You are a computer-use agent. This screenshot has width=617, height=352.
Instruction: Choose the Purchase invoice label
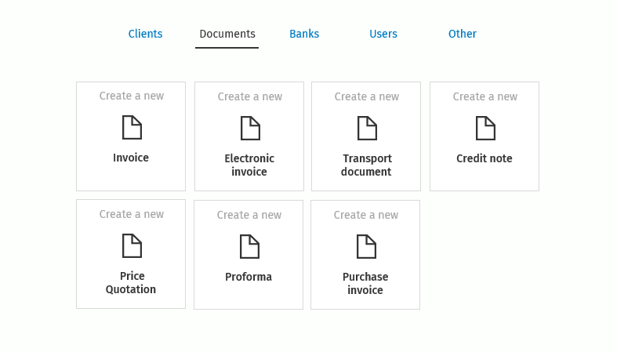pyautogui.click(x=365, y=284)
